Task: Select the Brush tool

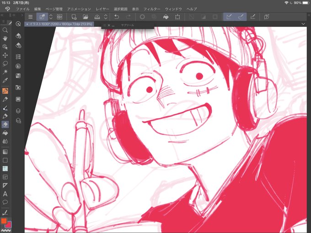Action: (x=5, y=108)
